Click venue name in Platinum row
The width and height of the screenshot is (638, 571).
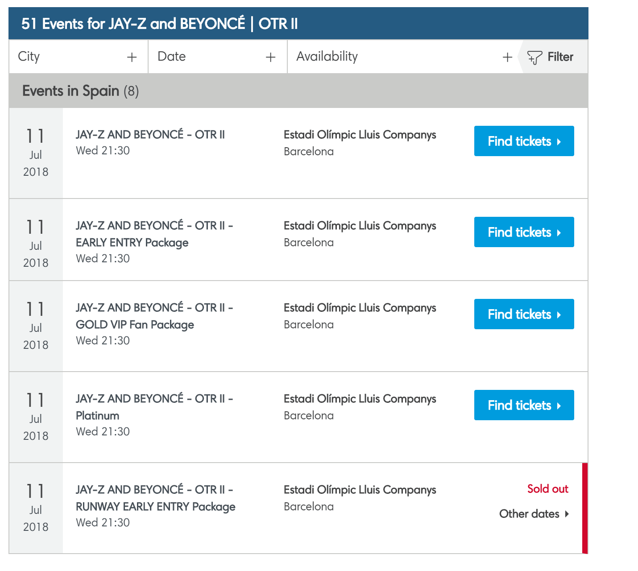click(x=360, y=399)
